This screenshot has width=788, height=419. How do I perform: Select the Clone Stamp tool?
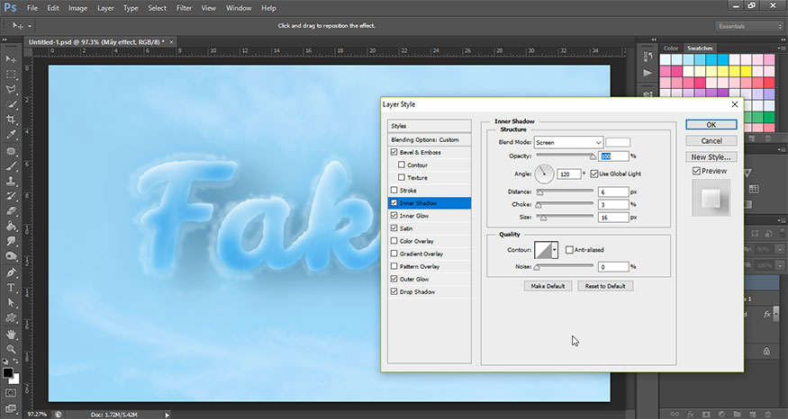(11, 181)
